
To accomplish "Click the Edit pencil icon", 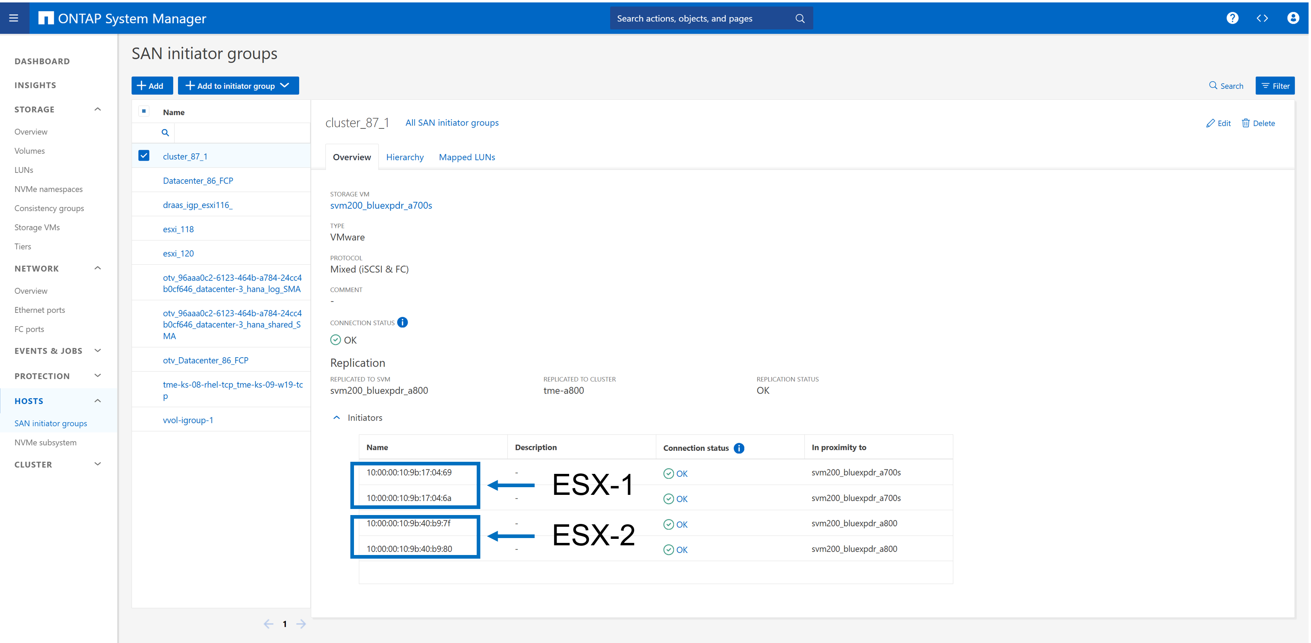I will pyautogui.click(x=1210, y=123).
